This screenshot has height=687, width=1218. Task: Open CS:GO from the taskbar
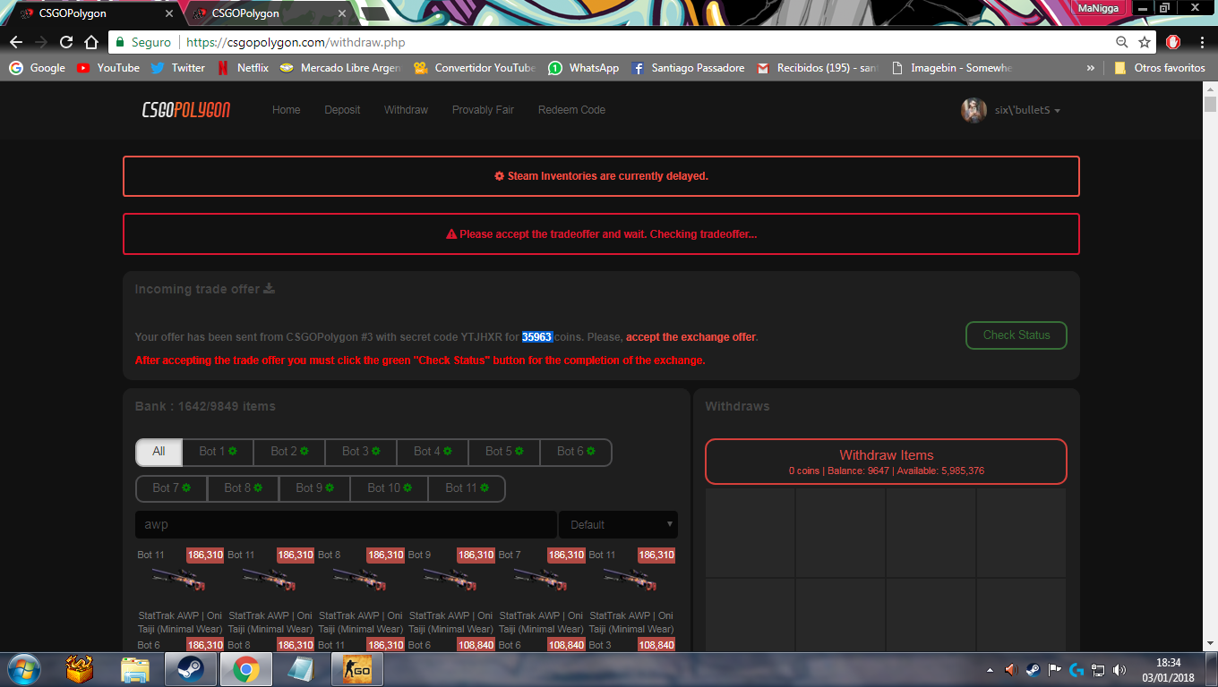(358, 669)
